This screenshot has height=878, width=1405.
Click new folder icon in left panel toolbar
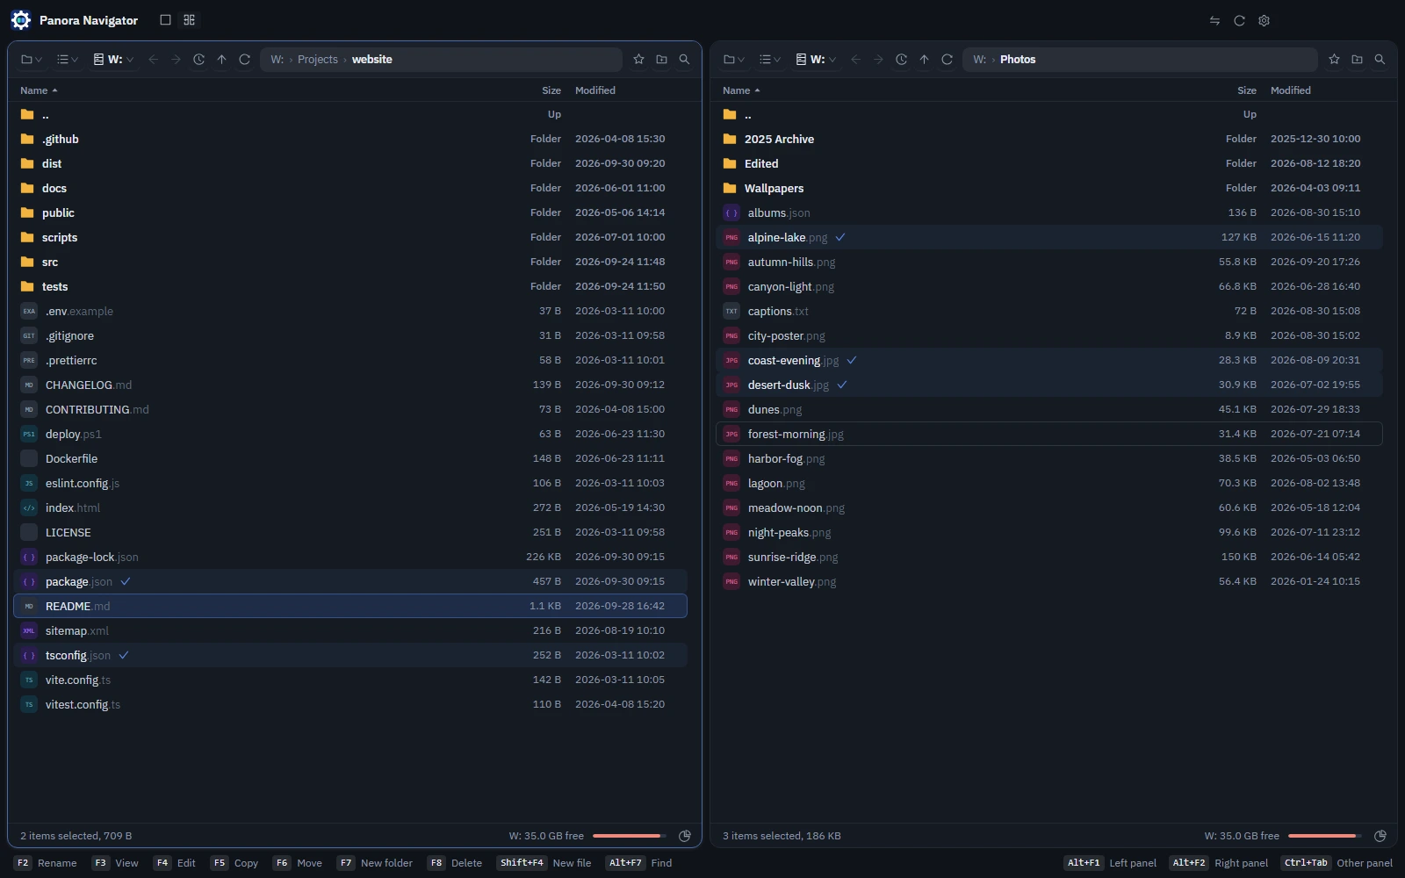661,60
